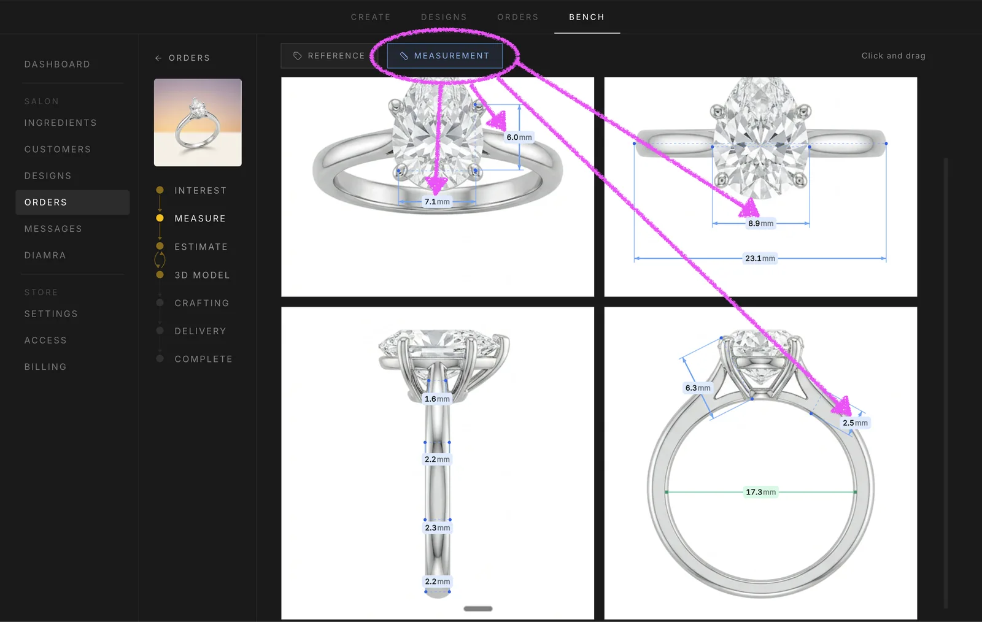Select the Crafting step dot

pos(160,303)
